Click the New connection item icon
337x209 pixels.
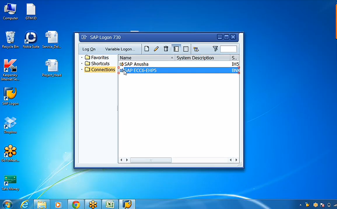[x=147, y=49]
